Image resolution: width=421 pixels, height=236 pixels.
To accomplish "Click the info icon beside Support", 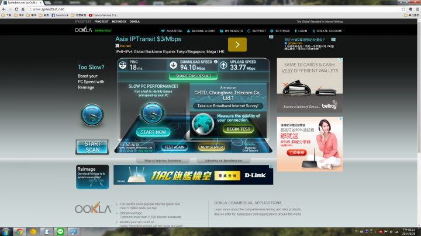I will pos(249,31).
